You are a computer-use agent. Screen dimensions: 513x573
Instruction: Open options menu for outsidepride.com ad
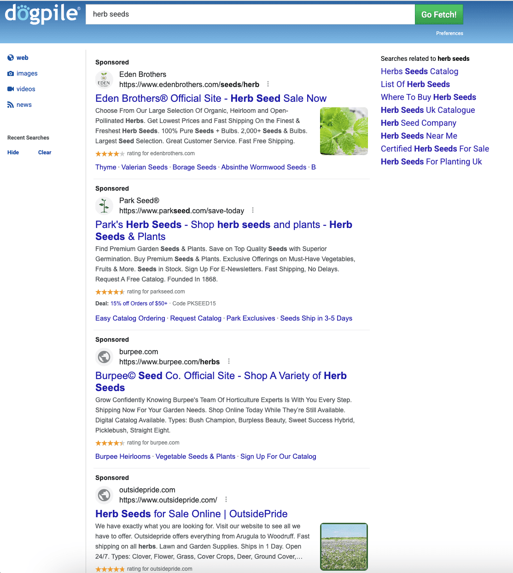tap(226, 499)
